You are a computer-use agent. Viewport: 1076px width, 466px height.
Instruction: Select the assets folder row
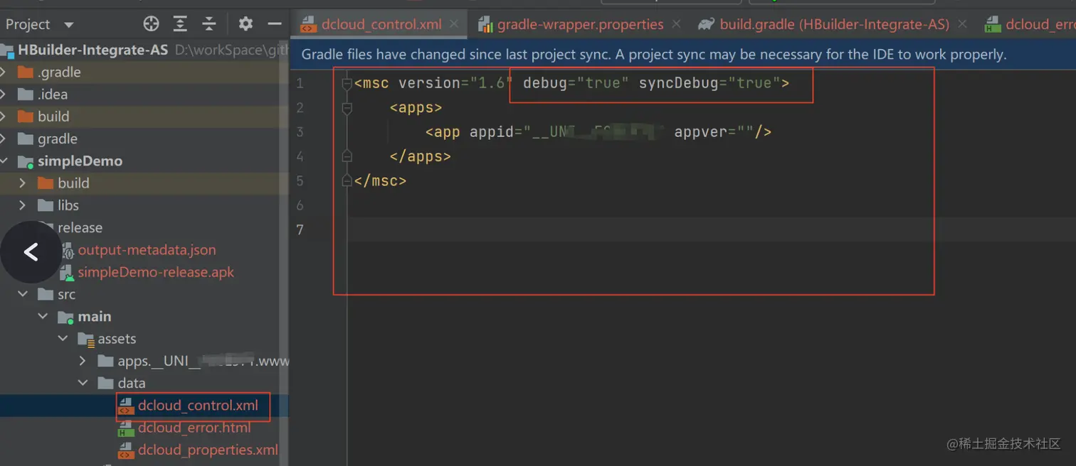(144, 339)
